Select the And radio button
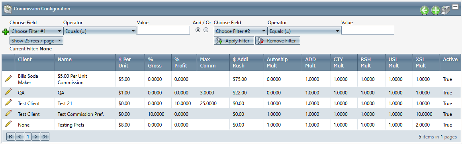462x144 pixels. tap(198, 30)
